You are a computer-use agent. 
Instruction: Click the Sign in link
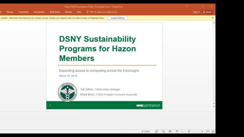point(196,12)
